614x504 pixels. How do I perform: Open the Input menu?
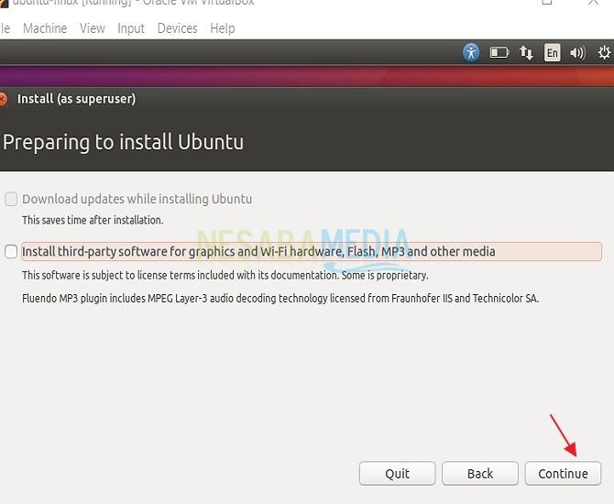[131, 28]
